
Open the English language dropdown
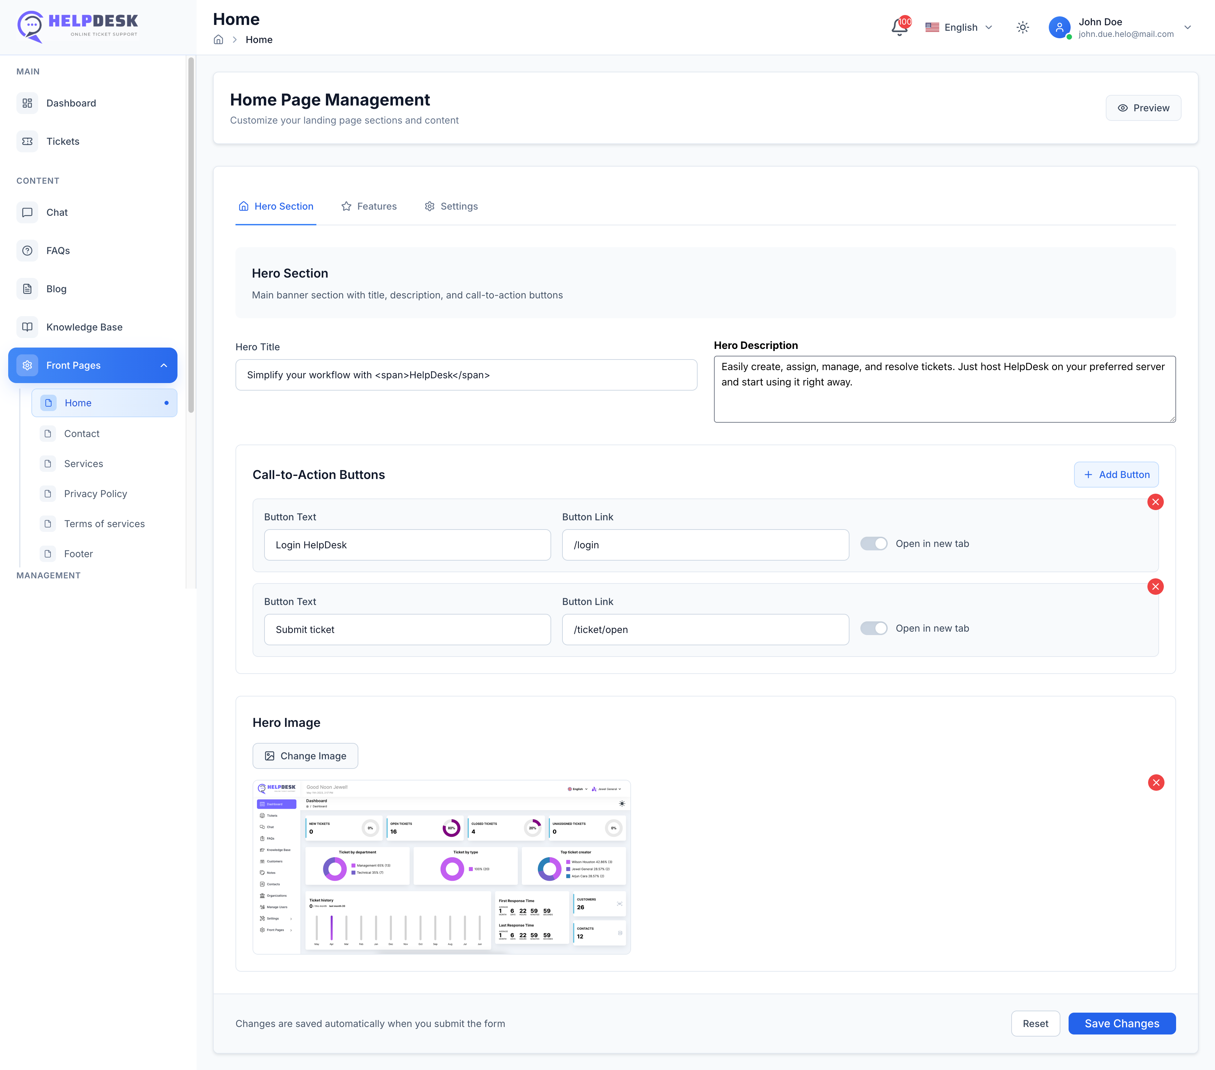958,27
